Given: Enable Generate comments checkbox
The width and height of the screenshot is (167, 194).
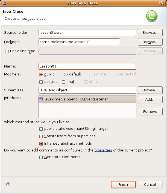Looking at the screenshot, I should coord(41,157).
